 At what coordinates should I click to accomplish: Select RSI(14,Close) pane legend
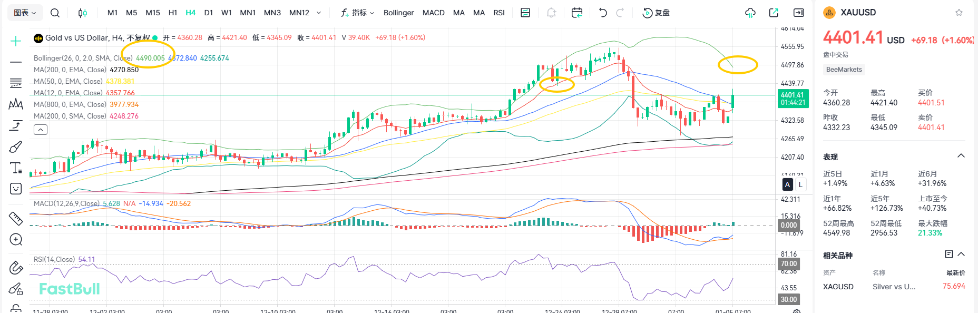click(x=54, y=259)
